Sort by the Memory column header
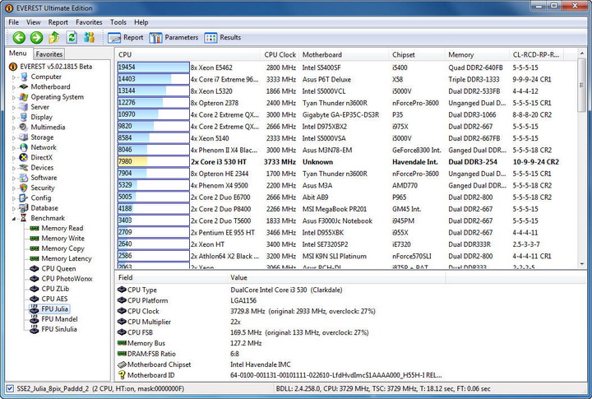Viewport: 592px width, 399px height. pyautogui.click(x=477, y=54)
